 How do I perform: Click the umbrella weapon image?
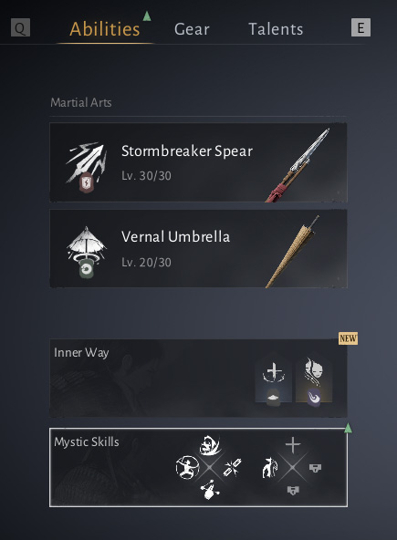293,252
